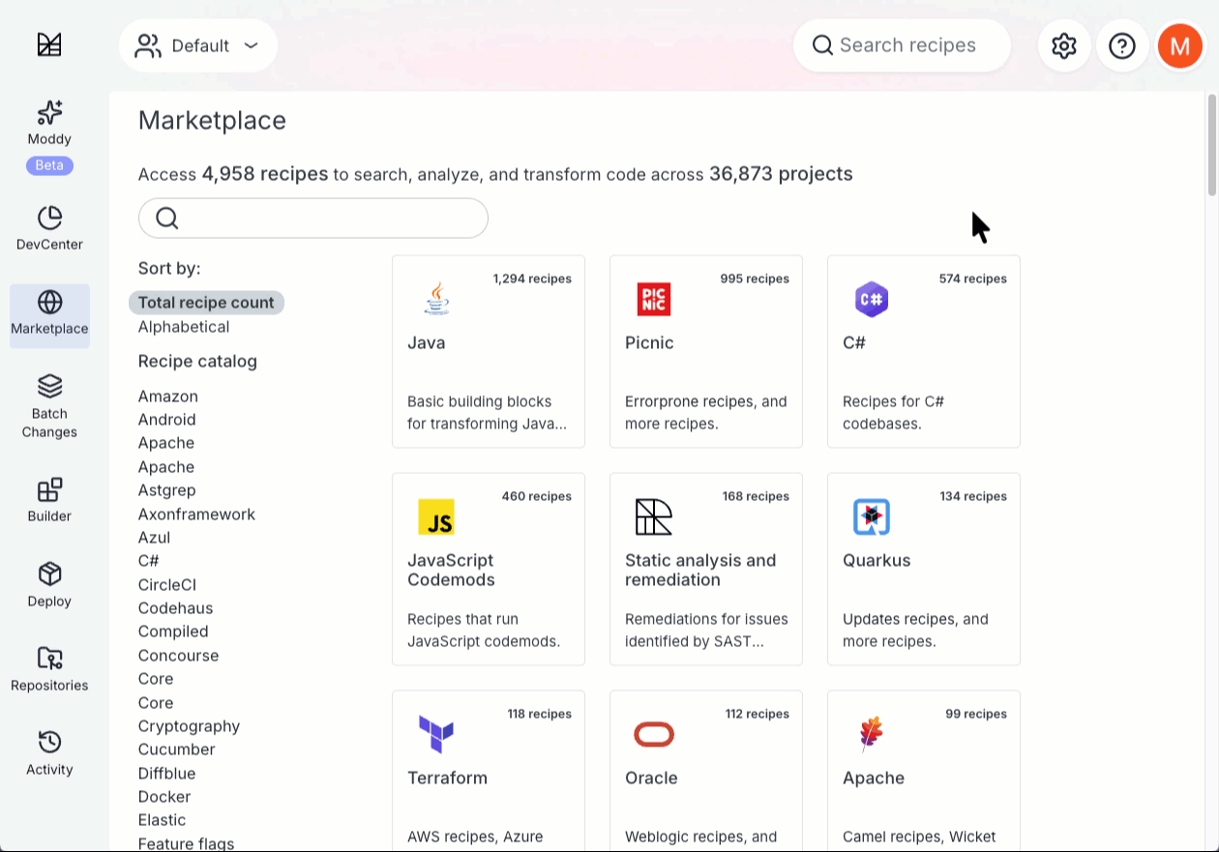1219x852 pixels.
Task: Open the settings gear icon
Action: coord(1064,45)
